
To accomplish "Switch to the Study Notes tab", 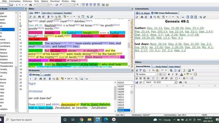I will [x=161, y=67].
